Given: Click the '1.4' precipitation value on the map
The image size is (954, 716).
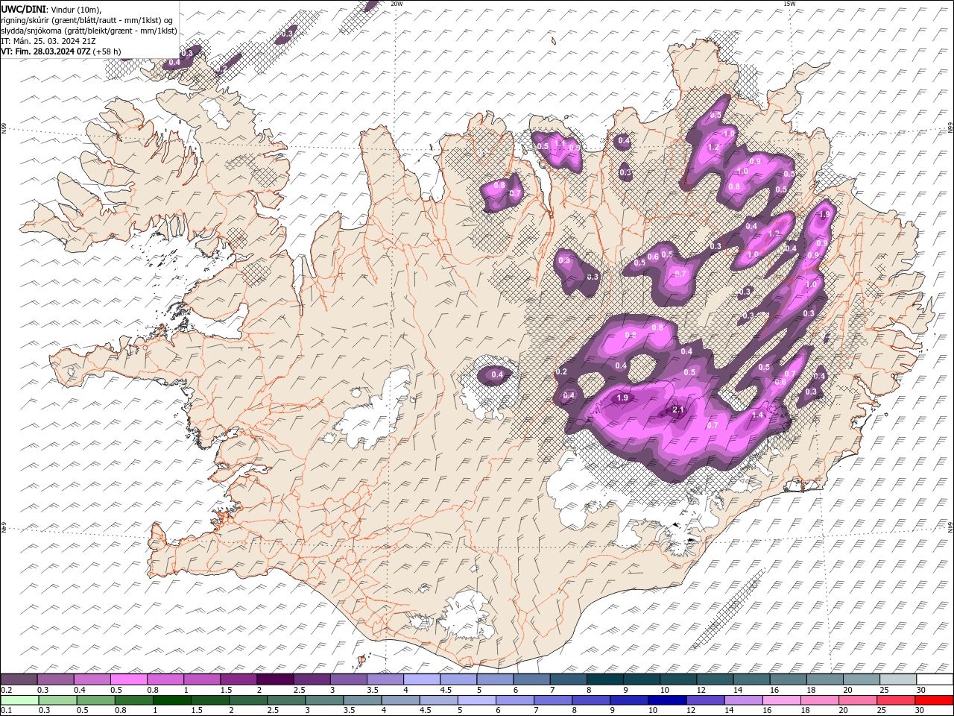Looking at the screenshot, I should (x=758, y=415).
